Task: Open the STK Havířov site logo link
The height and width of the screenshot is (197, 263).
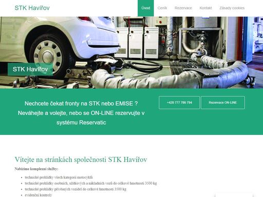Action: point(32,8)
